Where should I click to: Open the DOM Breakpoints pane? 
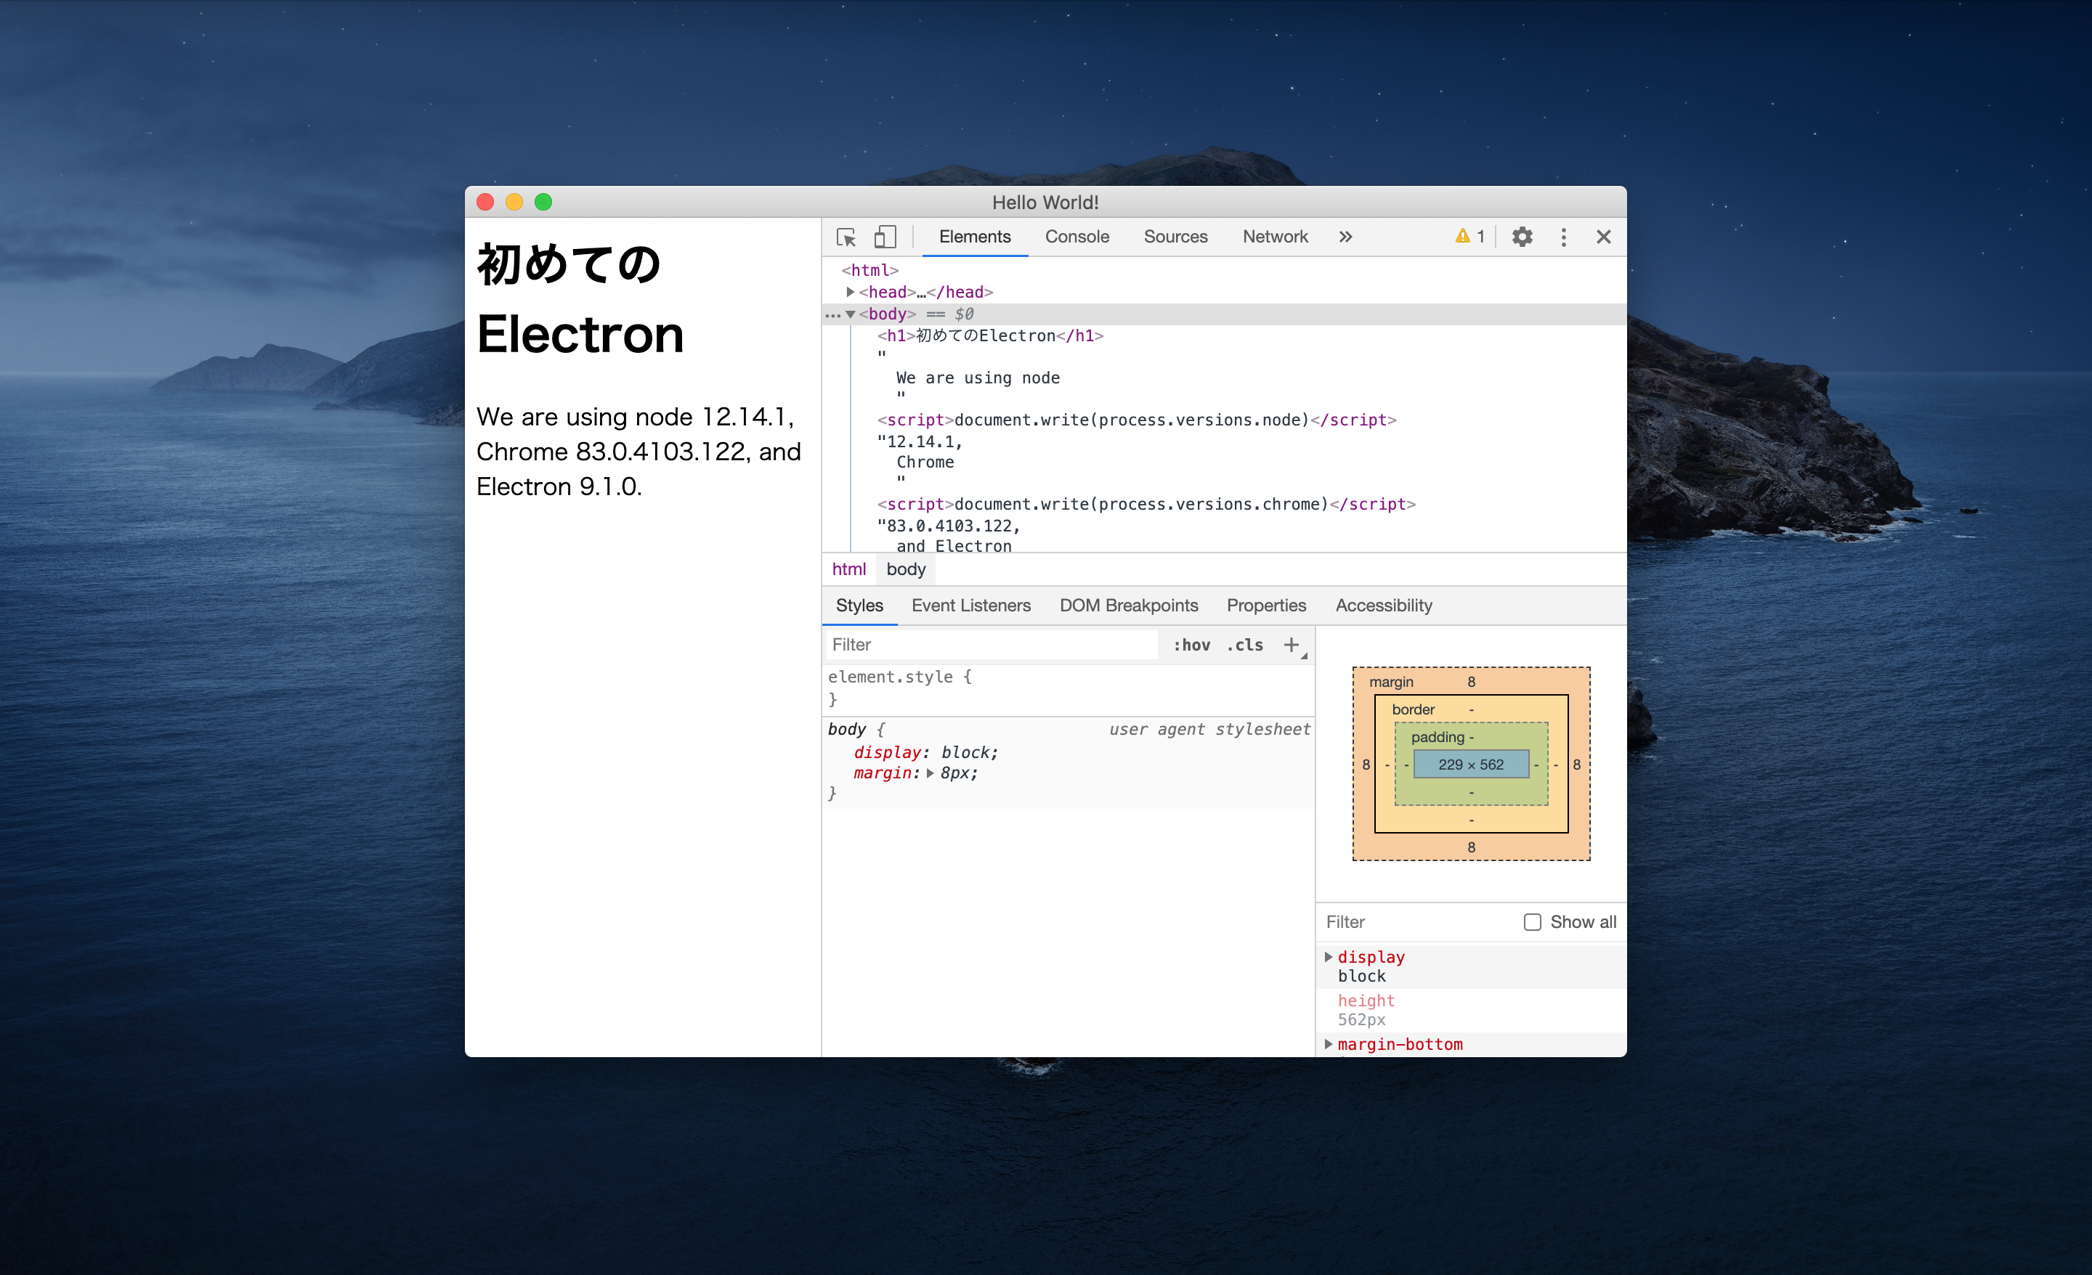(x=1128, y=606)
